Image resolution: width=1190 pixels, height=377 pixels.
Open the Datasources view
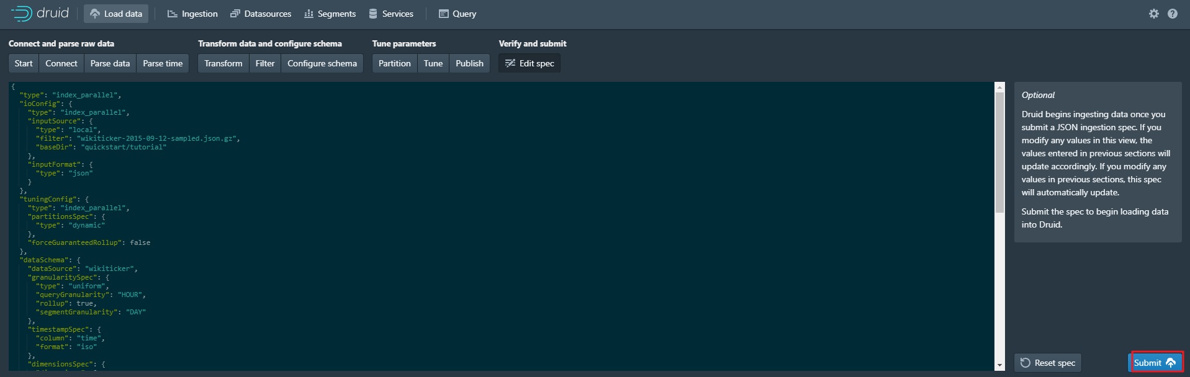click(261, 14)
